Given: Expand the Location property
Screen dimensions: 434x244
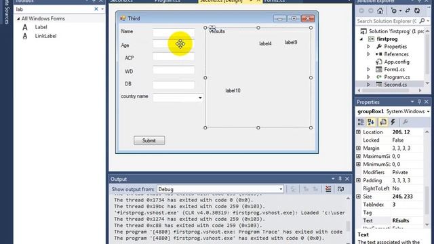Looking at the screenshot, I should tap(359, 132).
